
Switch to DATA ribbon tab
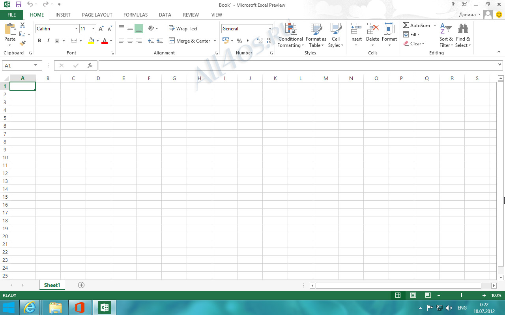coord(165,15)
